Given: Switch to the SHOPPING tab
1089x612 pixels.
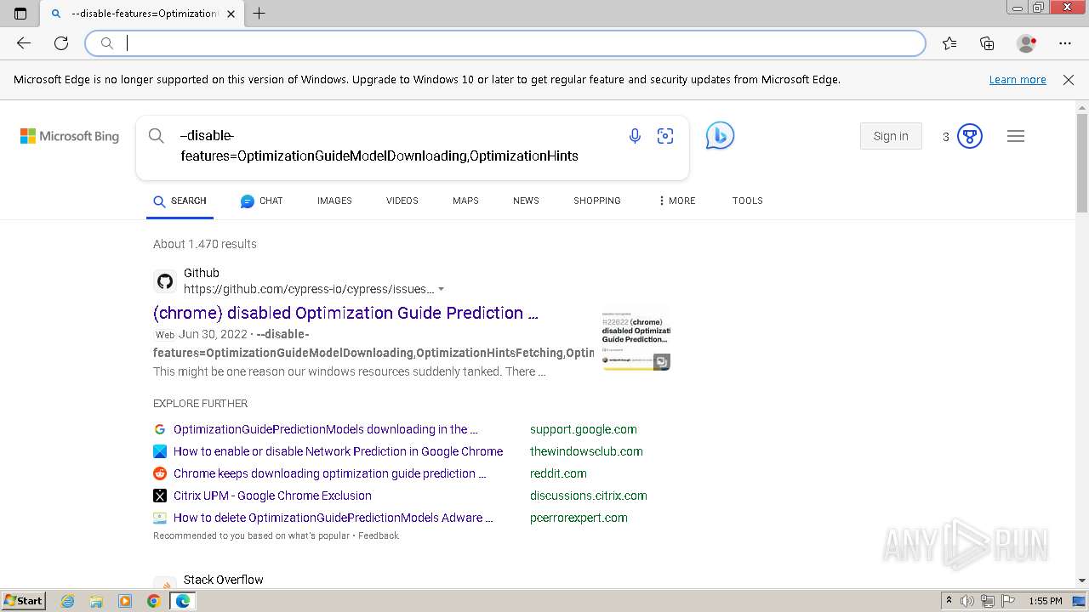Looking at the screenshot, I should 596,201.
